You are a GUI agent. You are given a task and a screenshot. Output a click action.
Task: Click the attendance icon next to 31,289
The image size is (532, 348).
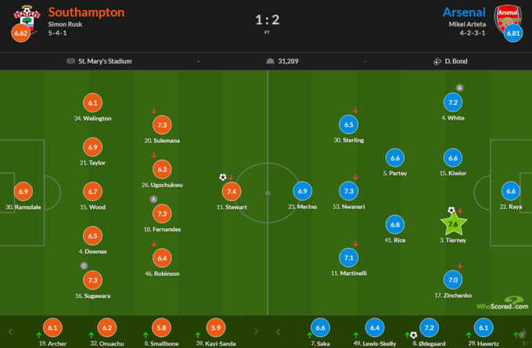[271, 61]
